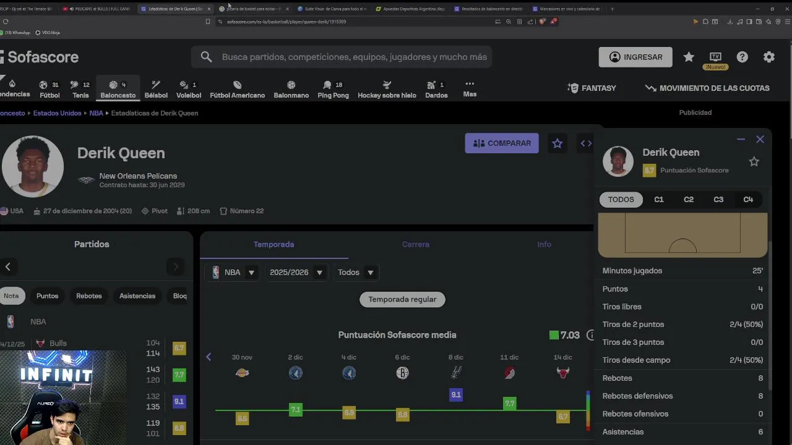The image size is (792, 445).
Task: Select the C4 quarter filter
Action: tap(748, 200)
